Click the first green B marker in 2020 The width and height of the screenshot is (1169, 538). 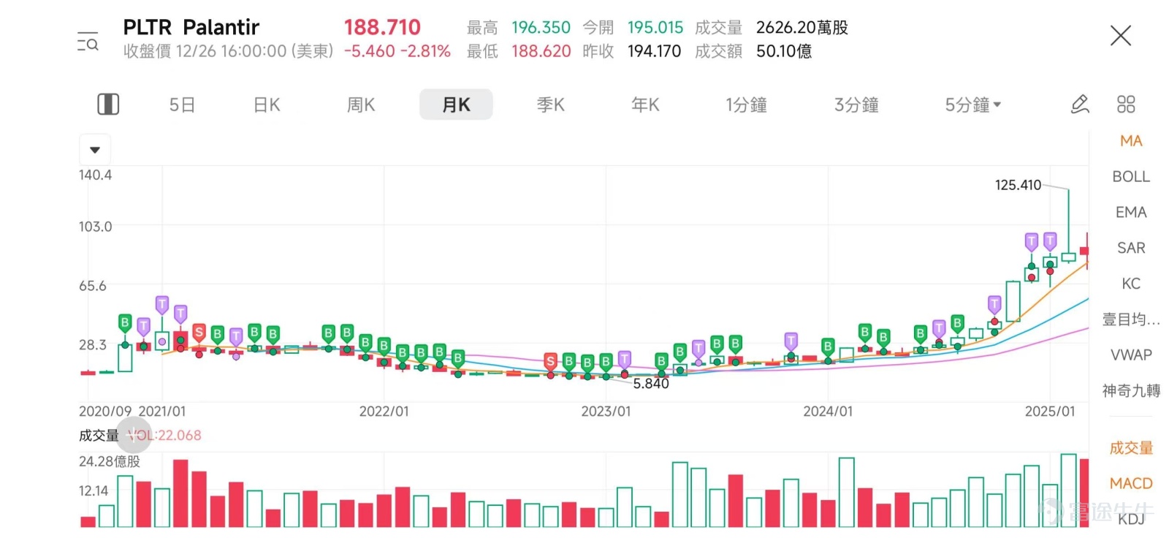click(125, 323)
